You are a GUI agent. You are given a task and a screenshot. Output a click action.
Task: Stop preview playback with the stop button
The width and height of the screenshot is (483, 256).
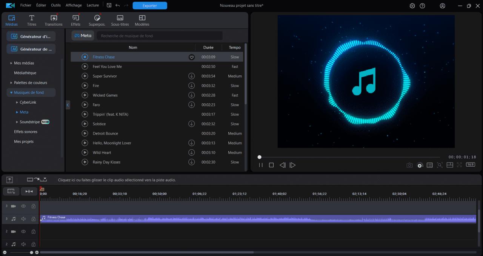coord(271,165)
